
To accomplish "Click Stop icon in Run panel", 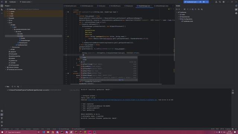I will [15, 87].
